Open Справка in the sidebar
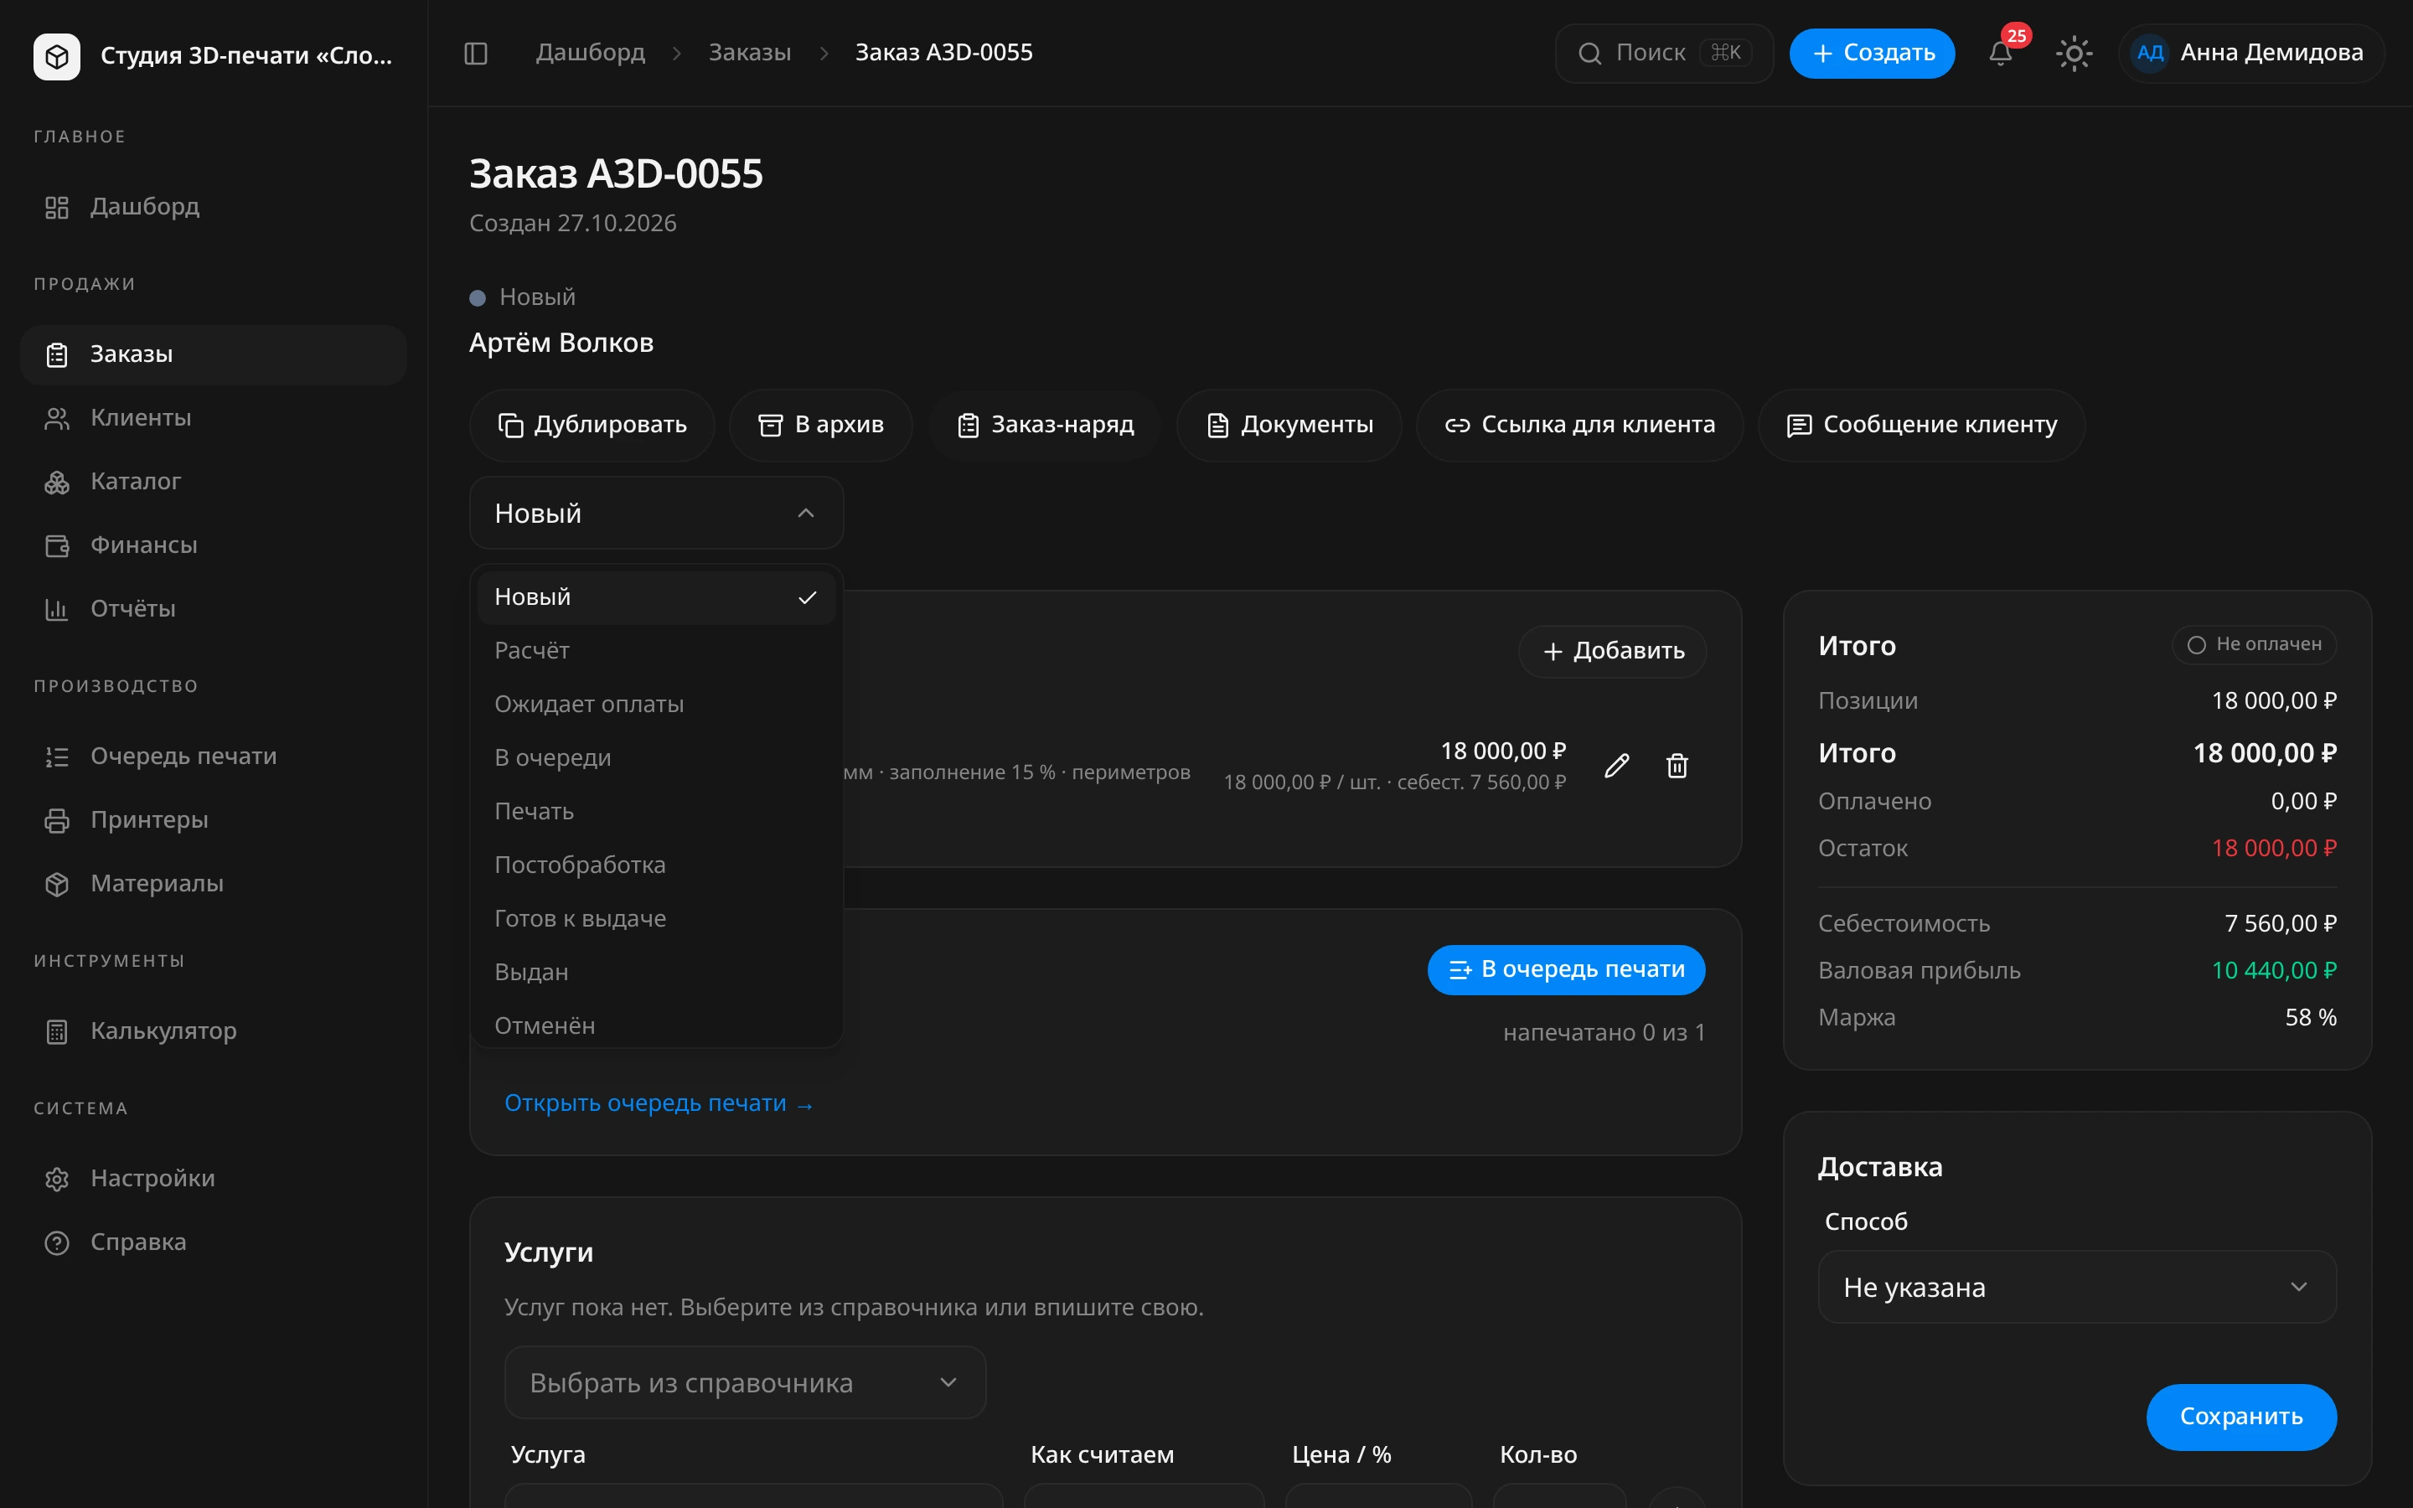 pos(214,1242)
